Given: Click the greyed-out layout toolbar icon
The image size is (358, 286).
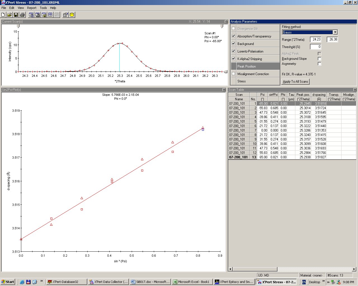Looking at the screenshot, I should tap(56, 15).
